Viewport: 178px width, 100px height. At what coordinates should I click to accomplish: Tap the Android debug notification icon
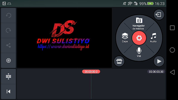pyautogui.click(x=9, y=4)
